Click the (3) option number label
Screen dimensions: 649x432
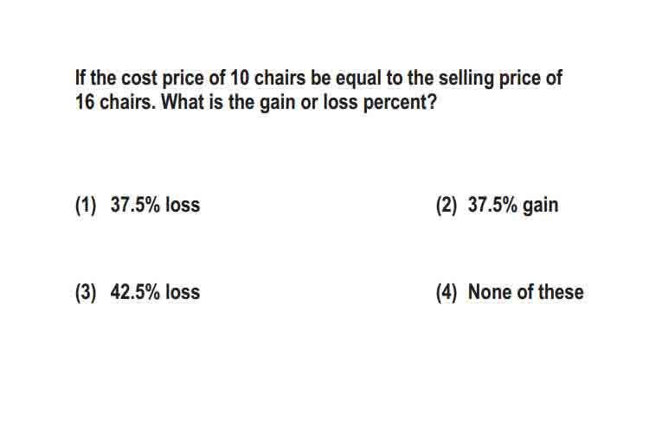[x=86, y=292]
